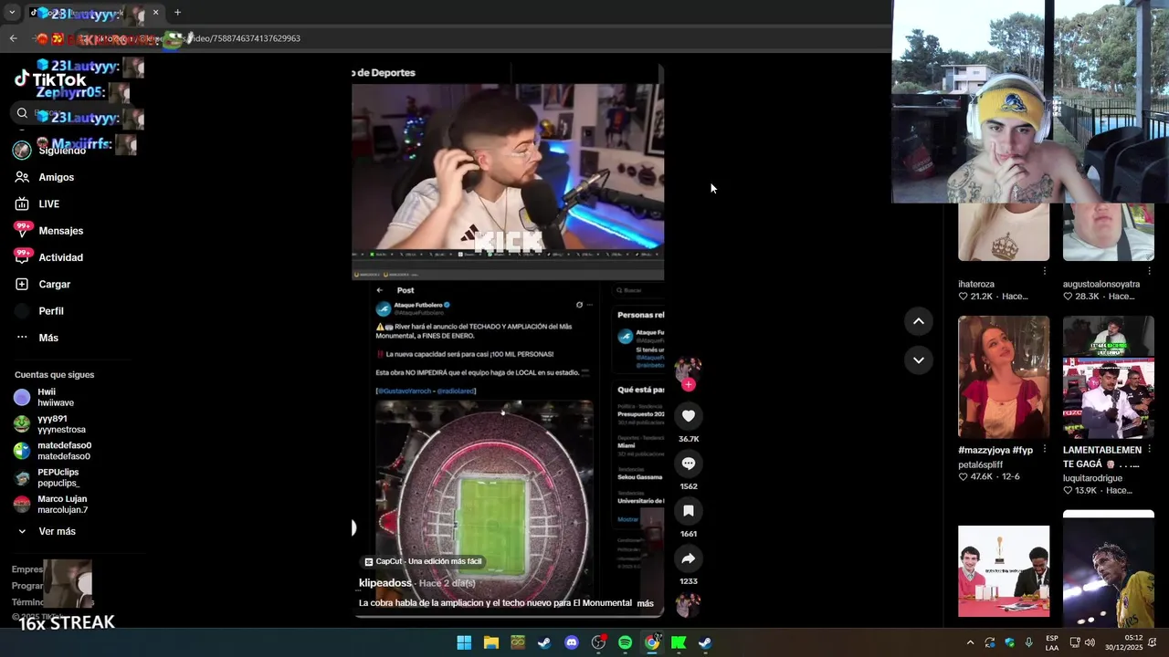
Task: Open the augustoalonsoyatra video thumbnail
Action: click(x=1109, y=232)
